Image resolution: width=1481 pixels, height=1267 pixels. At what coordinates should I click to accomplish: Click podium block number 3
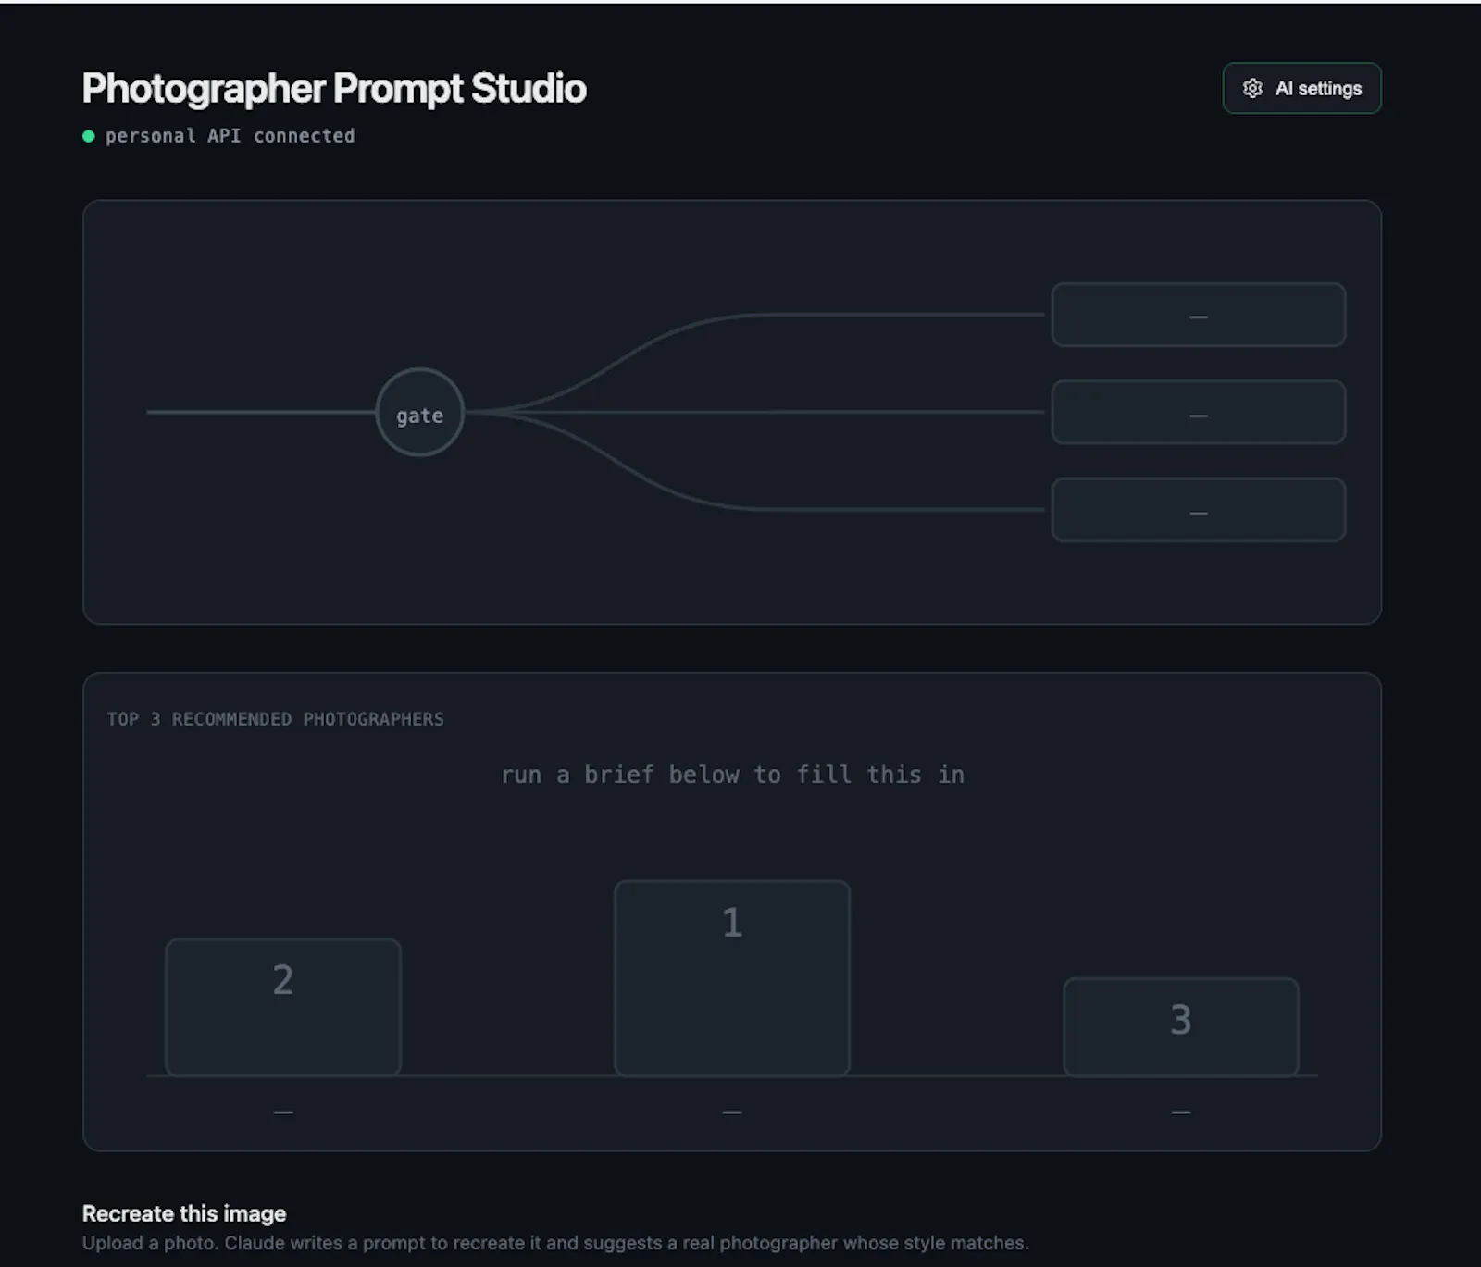click(x=1180, y=1026)
